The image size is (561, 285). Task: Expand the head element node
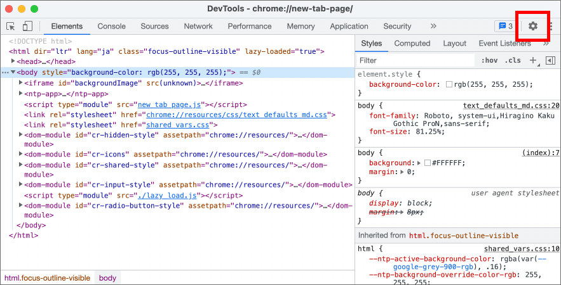tap(14, 61)
